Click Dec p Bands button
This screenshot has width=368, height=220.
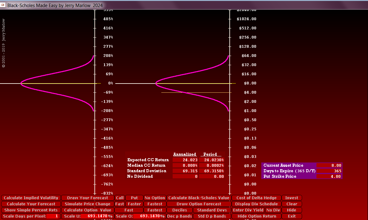(179, 216)
